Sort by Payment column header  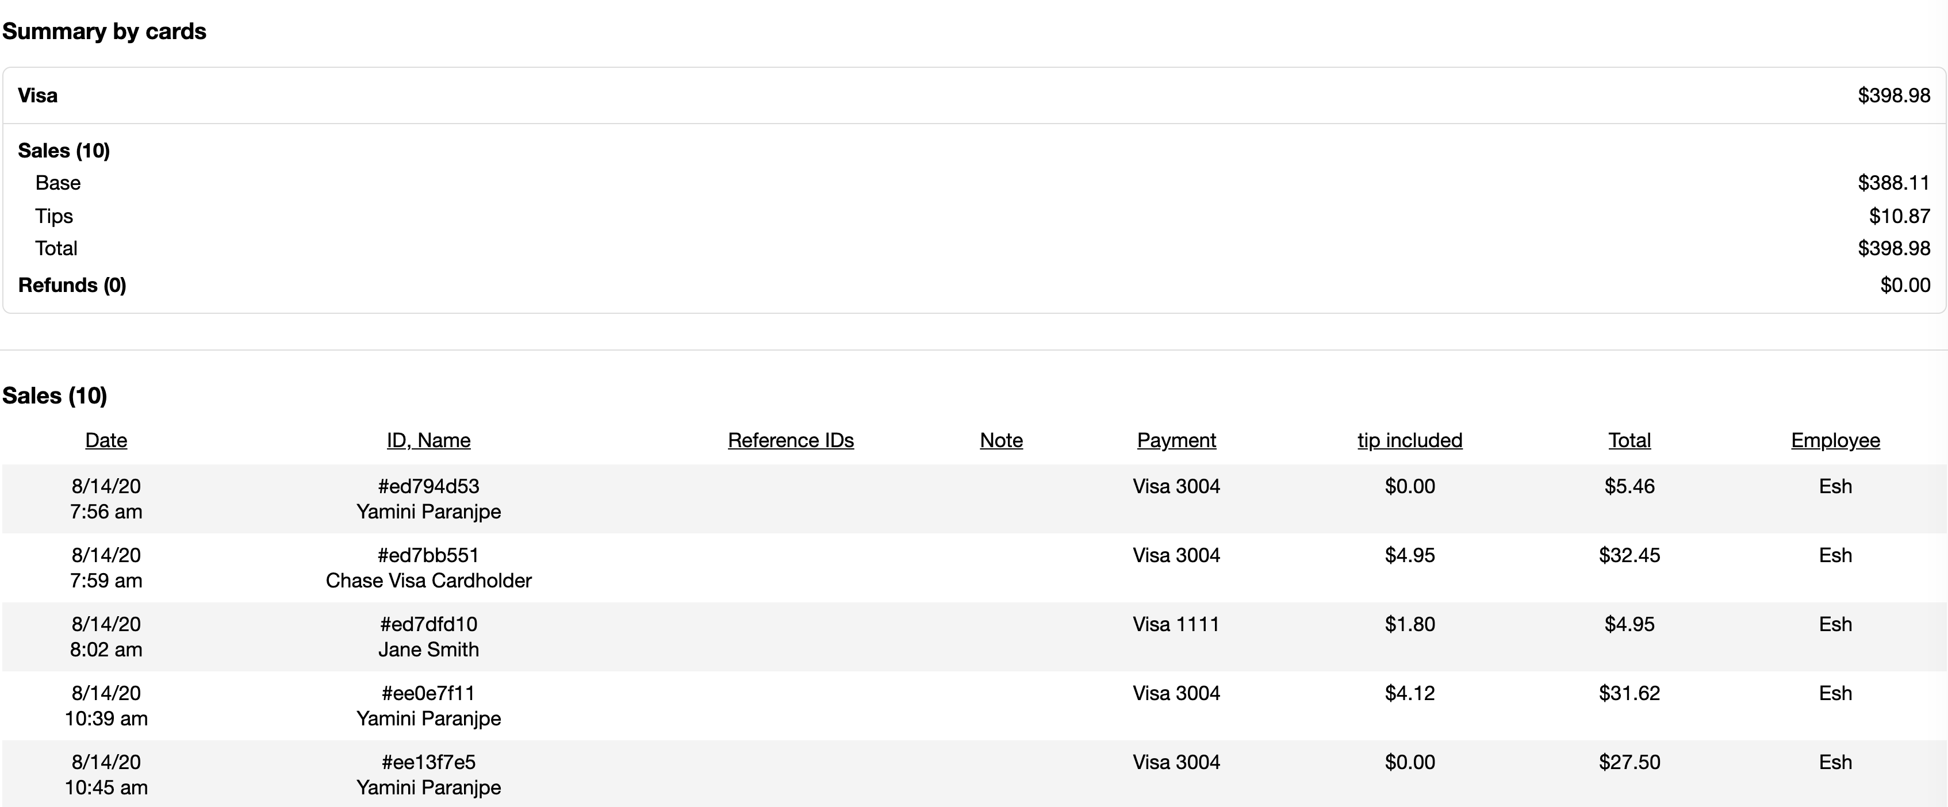click(x=1176, y=440)
